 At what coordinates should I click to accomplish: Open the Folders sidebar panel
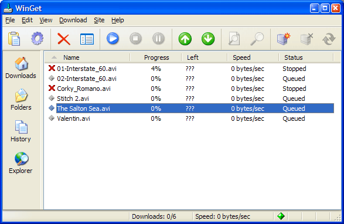pyautogui.click(x=21, y=100)
